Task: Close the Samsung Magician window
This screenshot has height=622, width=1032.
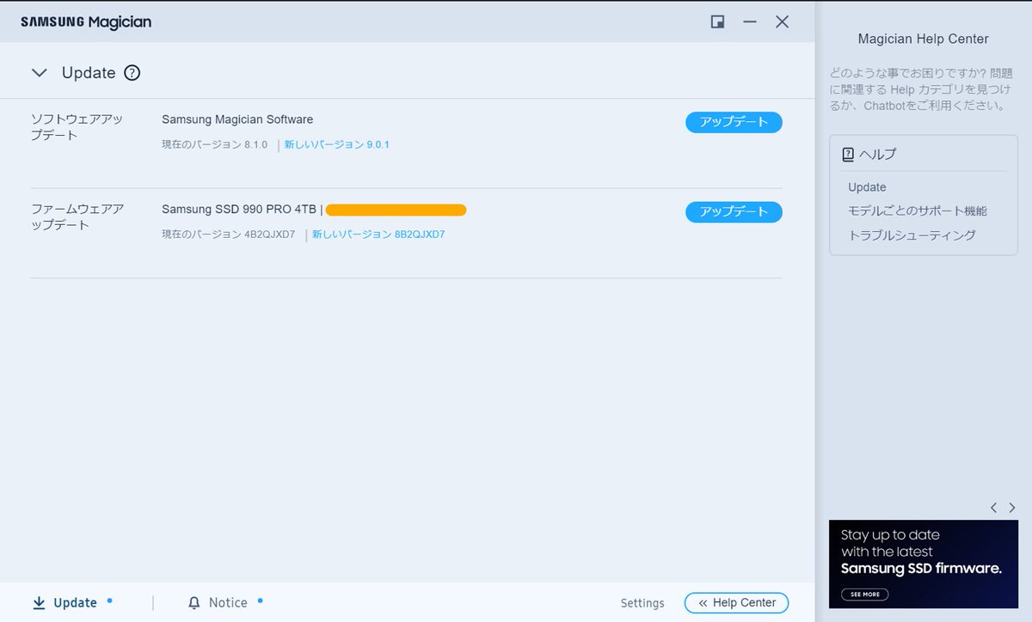Action: click(782, 22)
